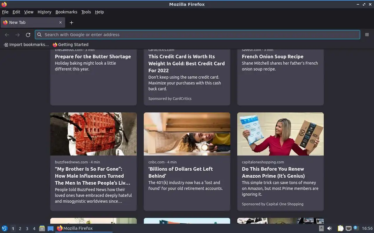374x233 pixels.
Task: Open the volume speaker tray icon
Action: (330, 228)
